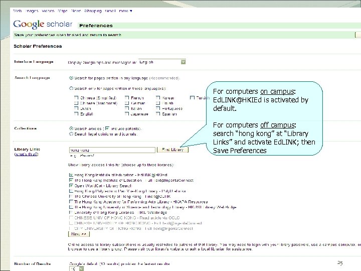Open the interface language dropdown showing English
This screenshot has height=271, width=361.
[x=162, y=62]
